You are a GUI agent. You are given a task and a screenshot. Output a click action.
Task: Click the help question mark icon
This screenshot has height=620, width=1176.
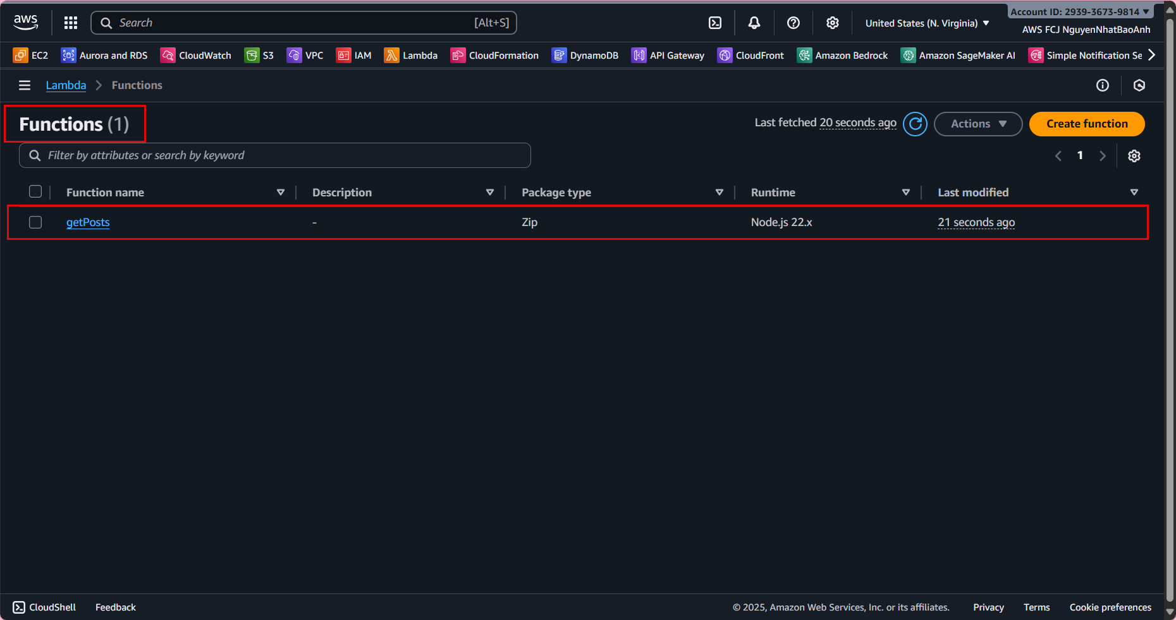pyautogui.click(x=793, y=23)
